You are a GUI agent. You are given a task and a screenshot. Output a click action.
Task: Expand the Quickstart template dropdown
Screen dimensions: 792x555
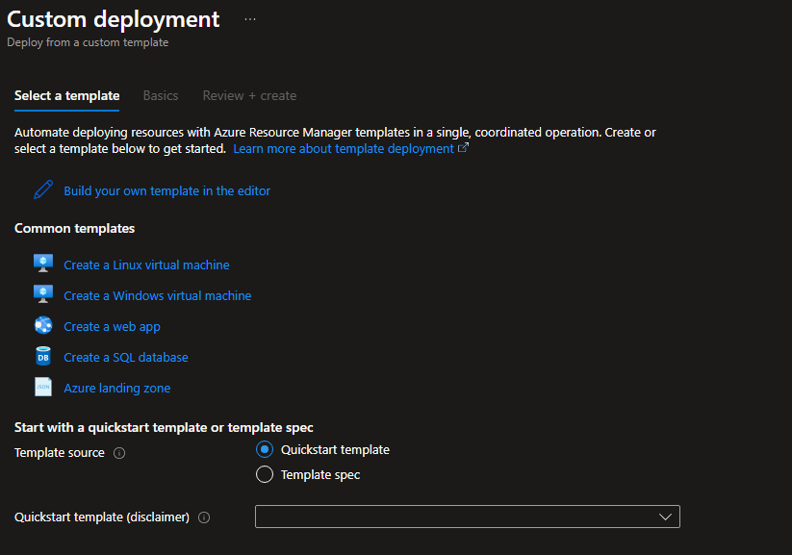pos(467,517)
